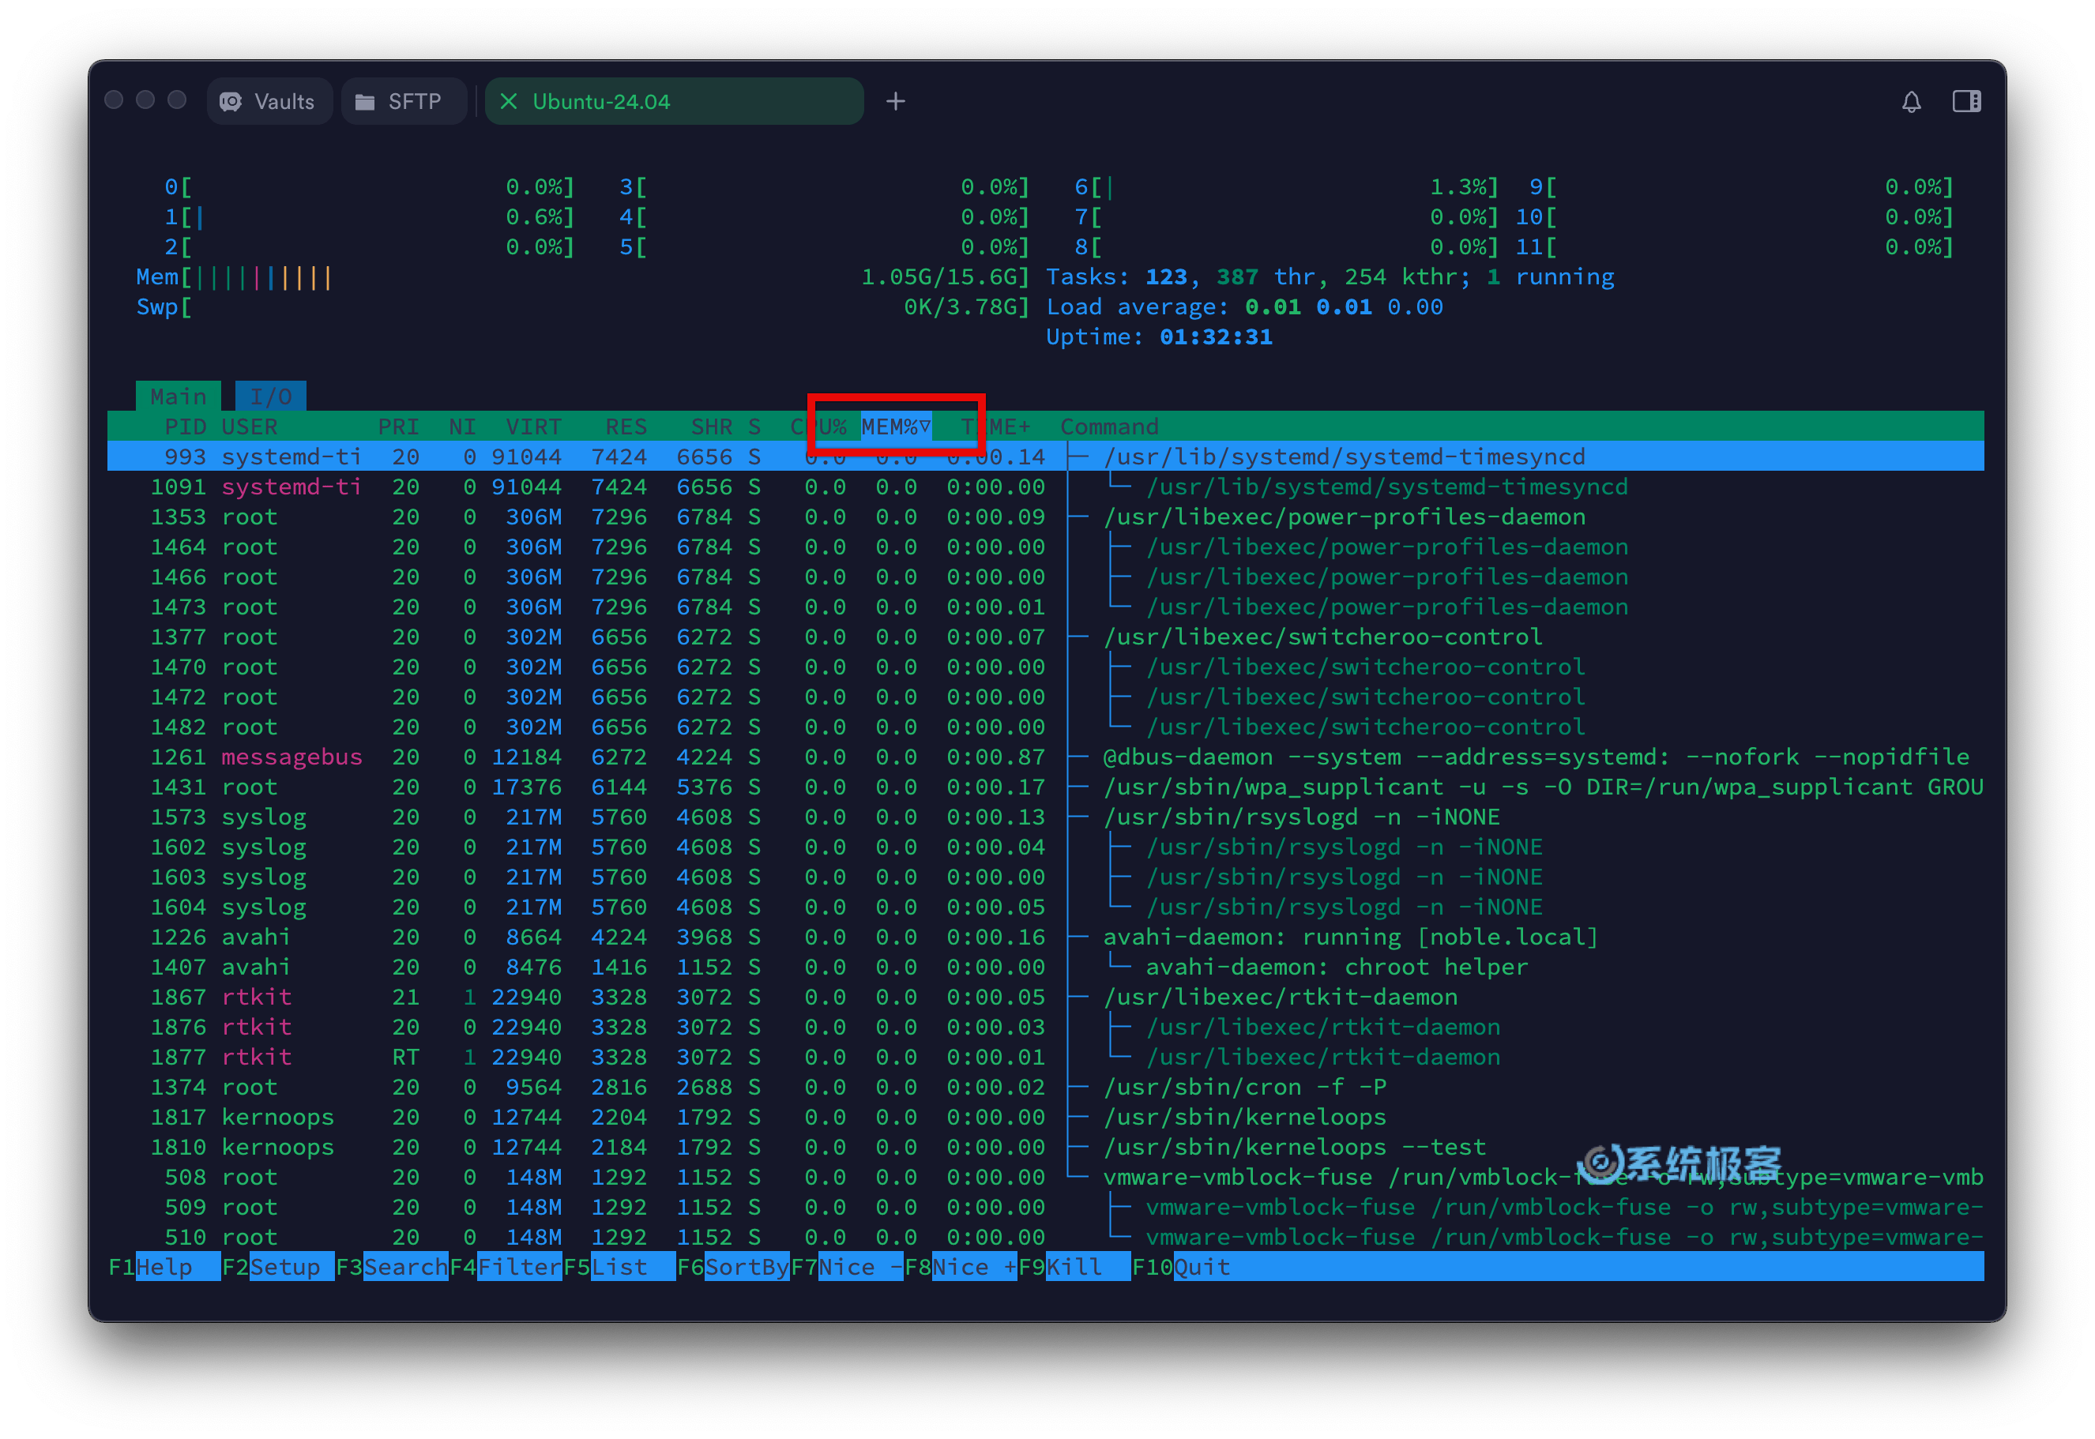
Task: Select the Ubuntu-24.04 terminal tab
Action: click(x=674, y=101)
